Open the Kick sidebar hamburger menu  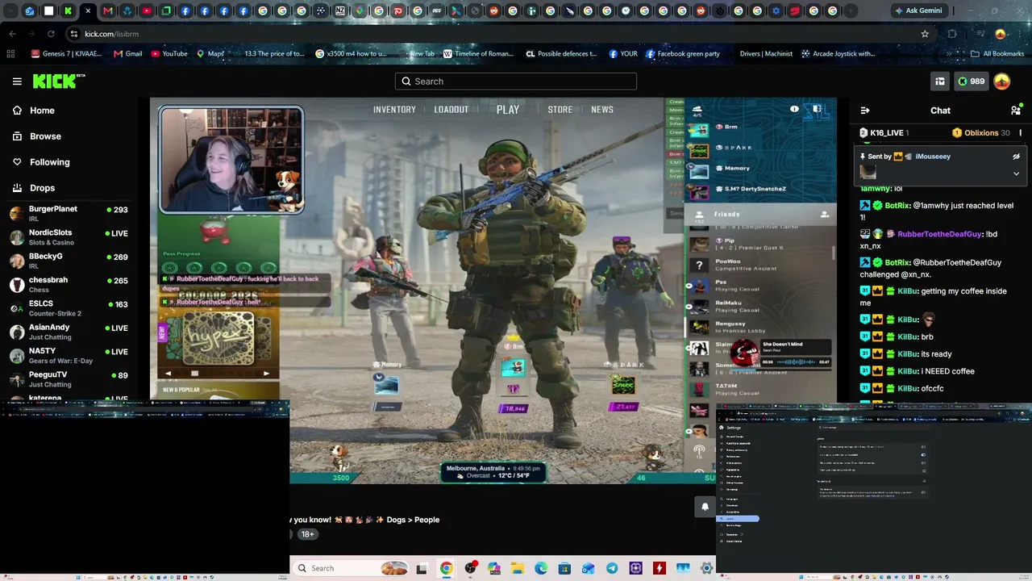point(17,82)
